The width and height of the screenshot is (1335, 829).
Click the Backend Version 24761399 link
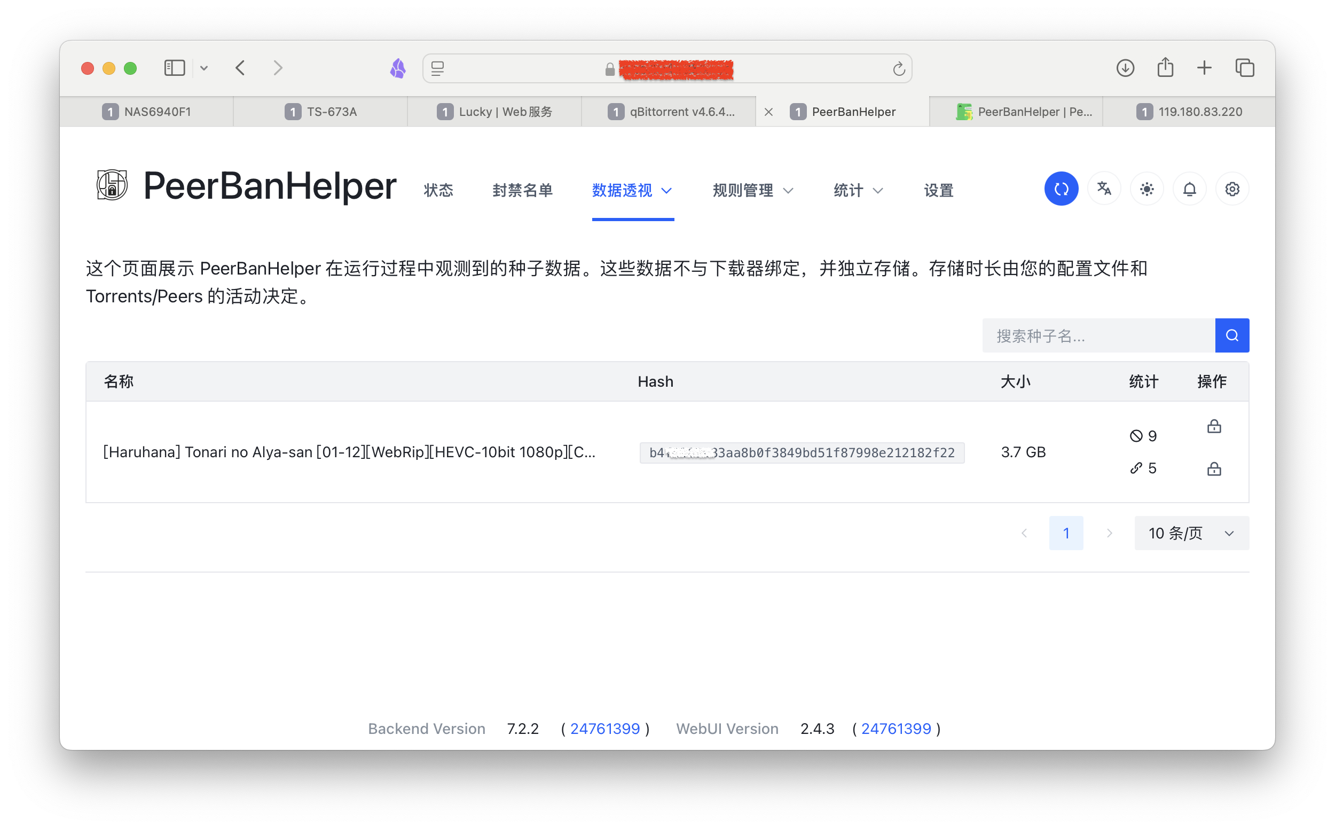click(x=604, y=729)
